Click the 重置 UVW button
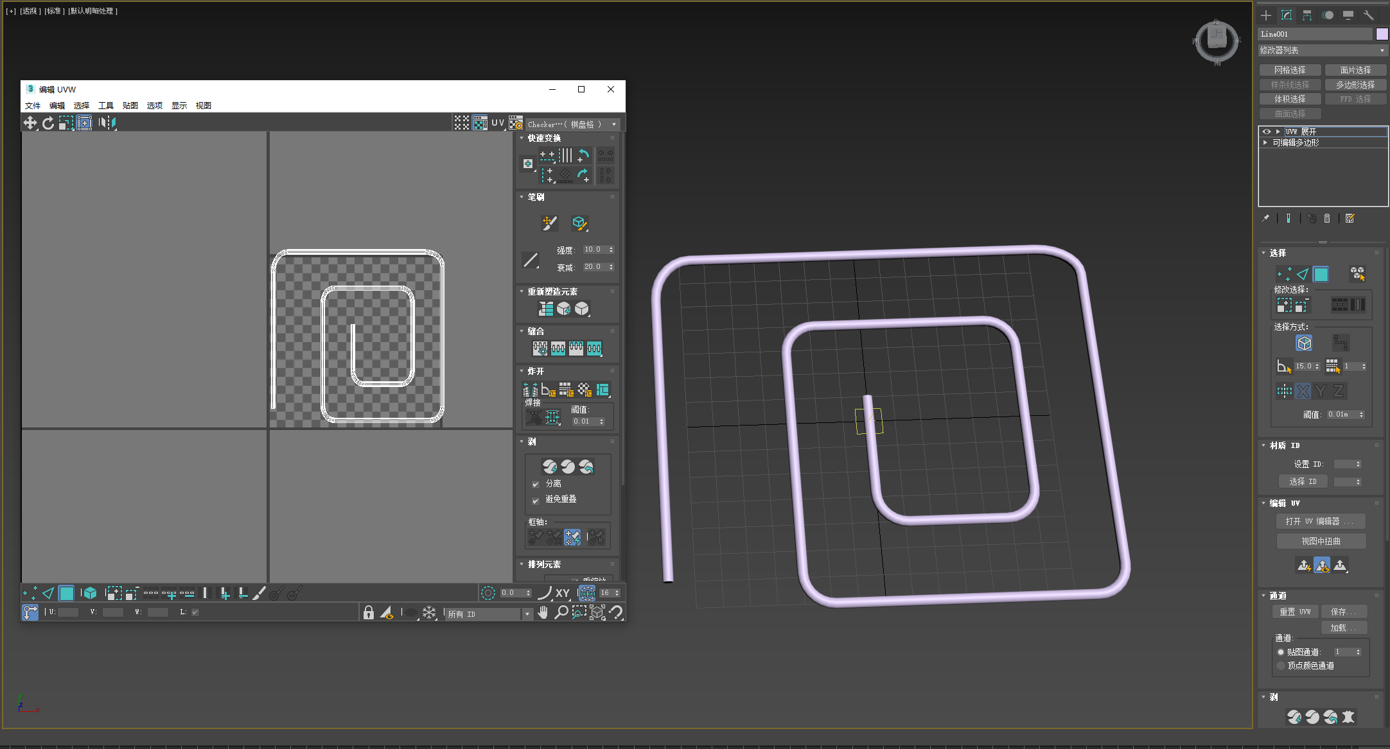Screen dimensions: 1390x749 tap(1294, 612)
